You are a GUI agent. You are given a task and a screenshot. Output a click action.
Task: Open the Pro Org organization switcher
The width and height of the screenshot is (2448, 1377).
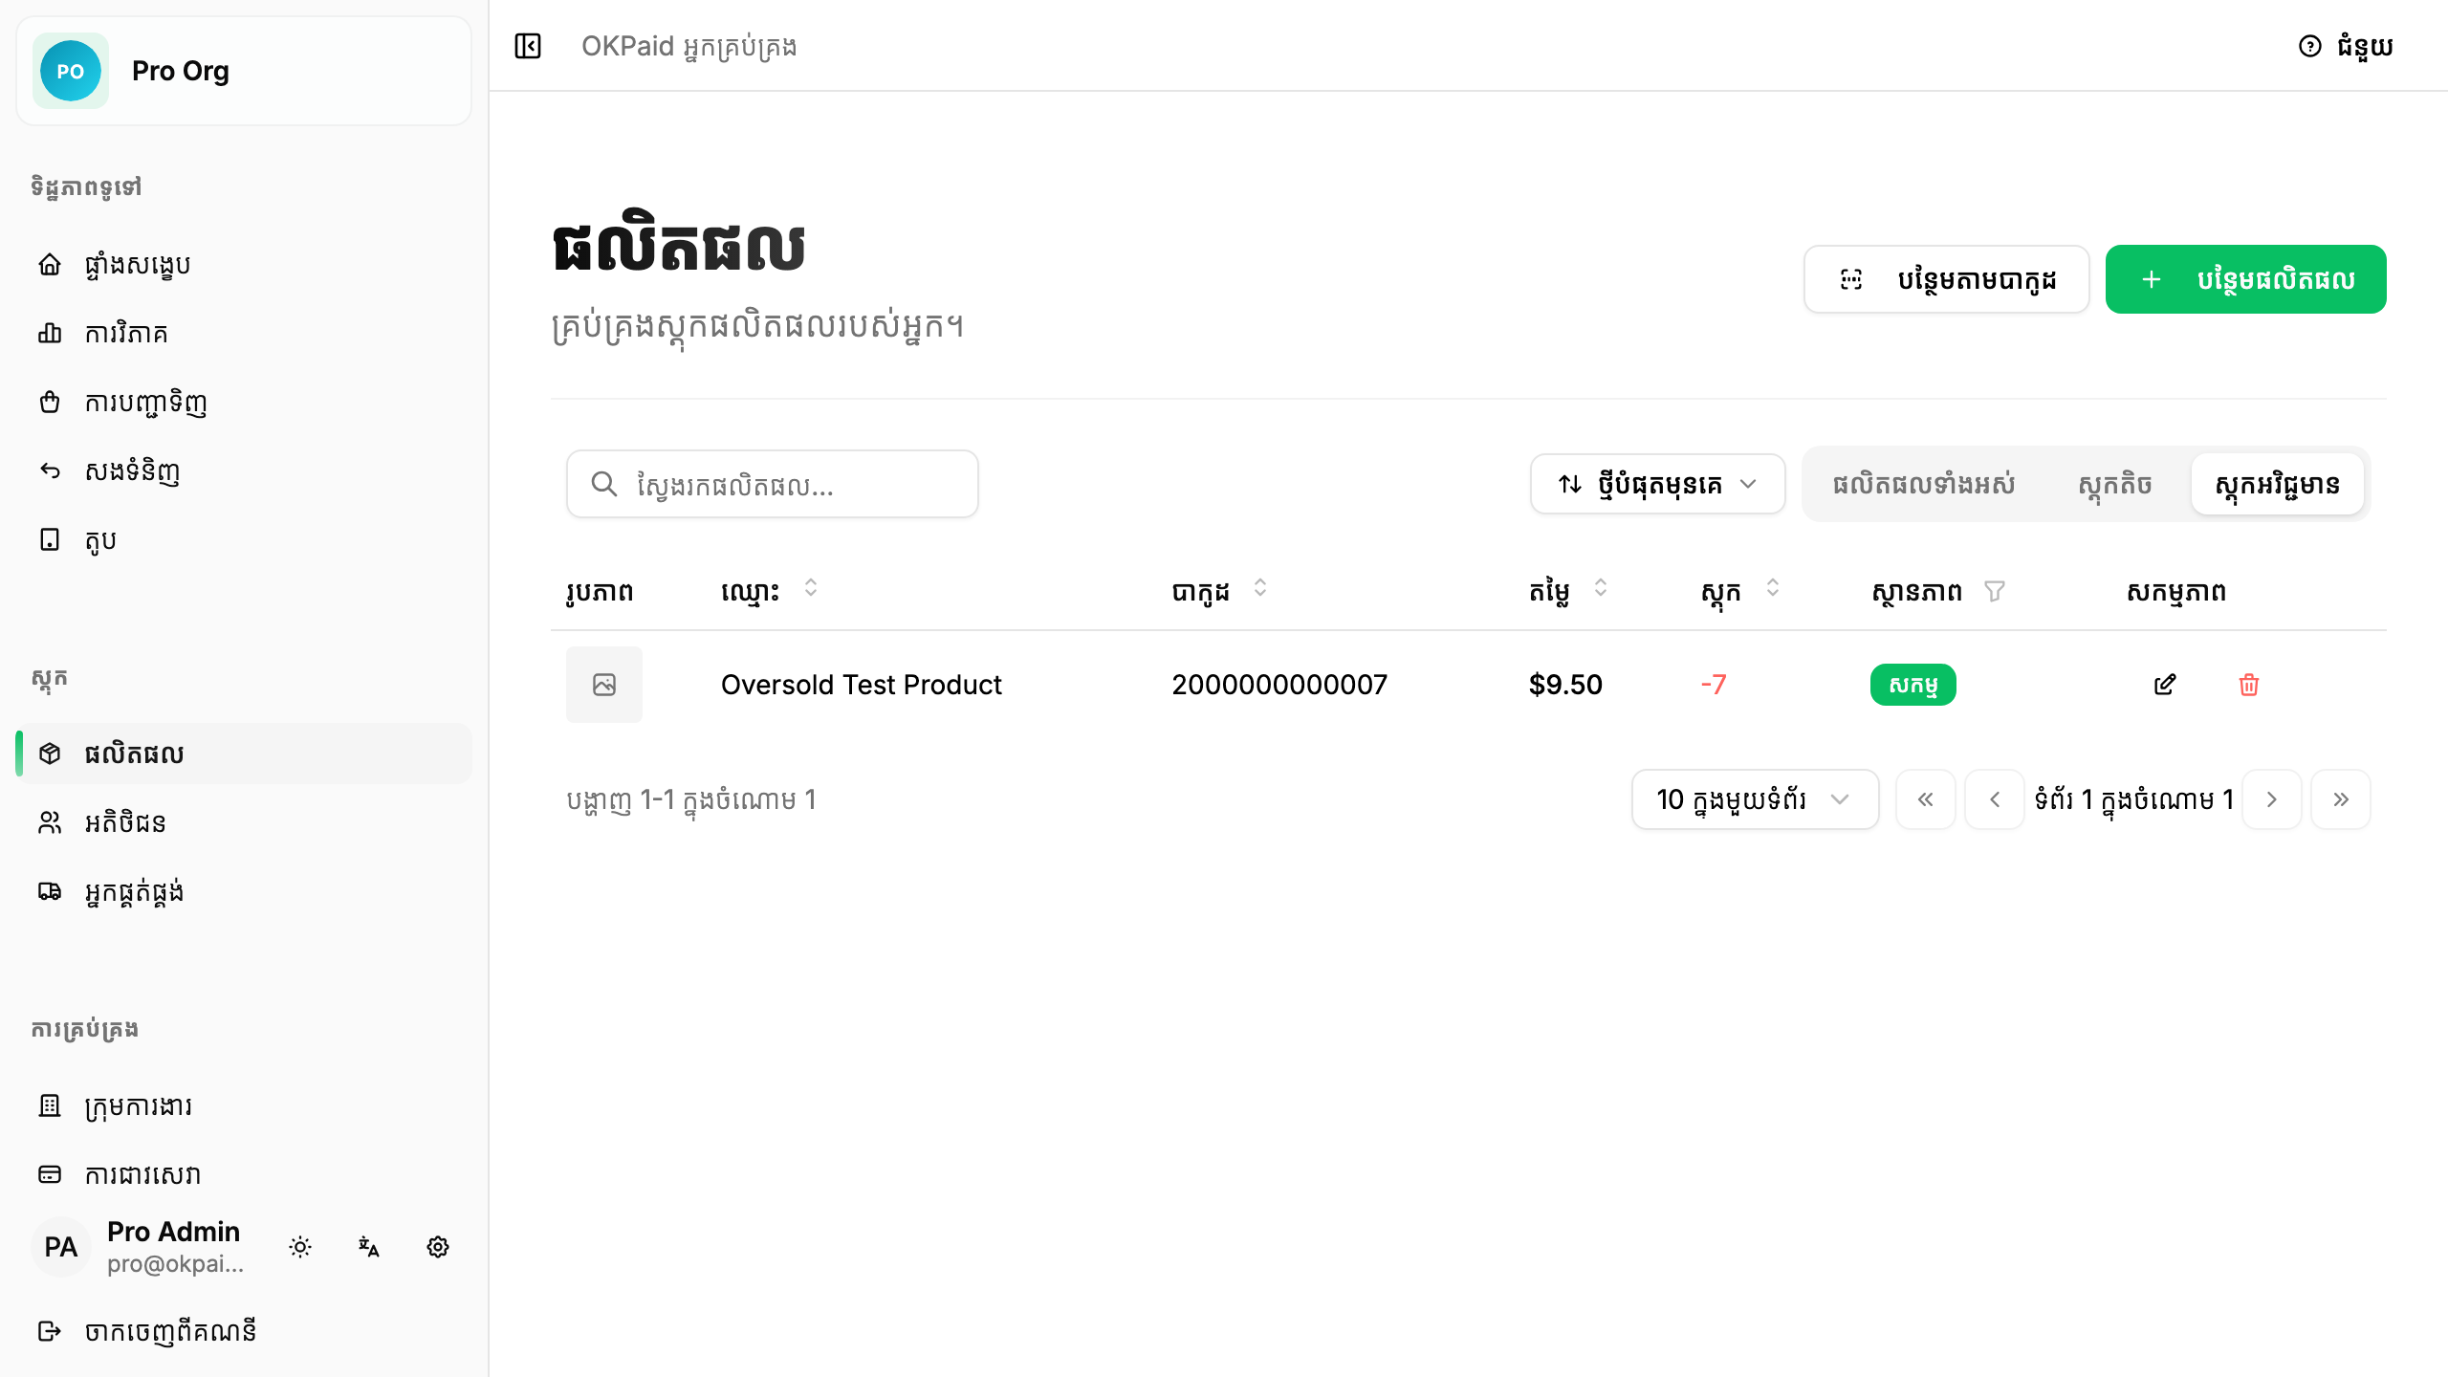click(244, 71)
